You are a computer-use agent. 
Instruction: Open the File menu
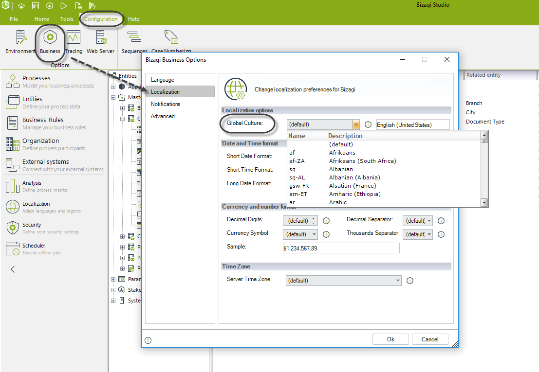[14, 19]
